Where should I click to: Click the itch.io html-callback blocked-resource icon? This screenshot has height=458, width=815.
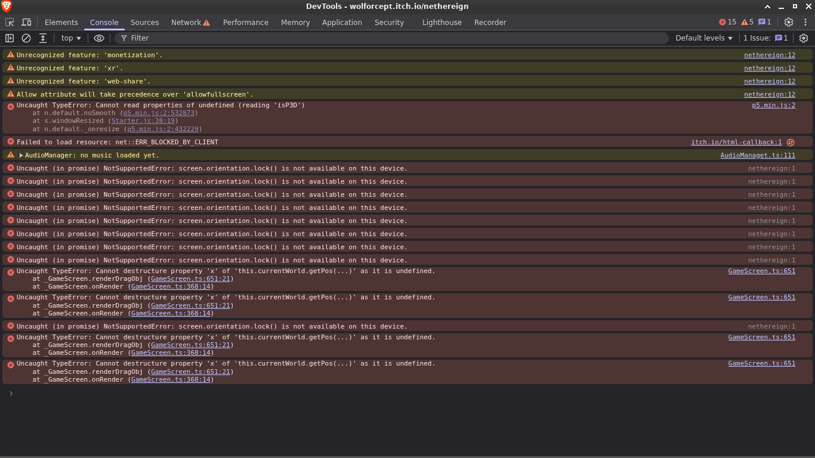pyautogui.click(x=791, y=143)
